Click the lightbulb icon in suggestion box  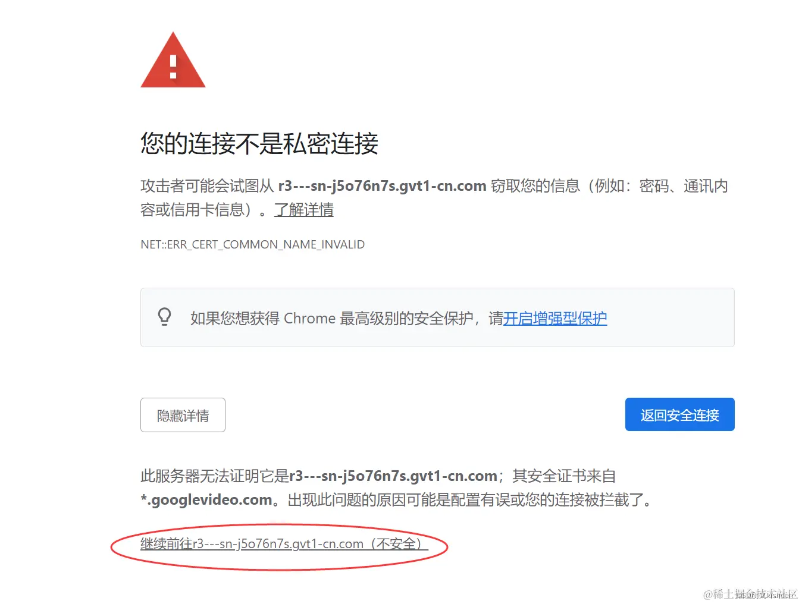pyautogui.click(x=165, y=317)
